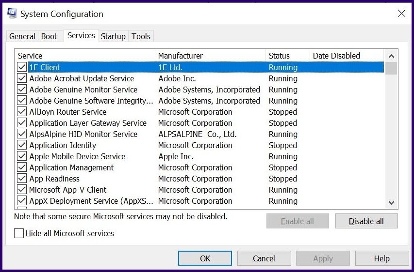
Task: Click Running status of Apple Mobile Device Service
Action: point(283,156)
